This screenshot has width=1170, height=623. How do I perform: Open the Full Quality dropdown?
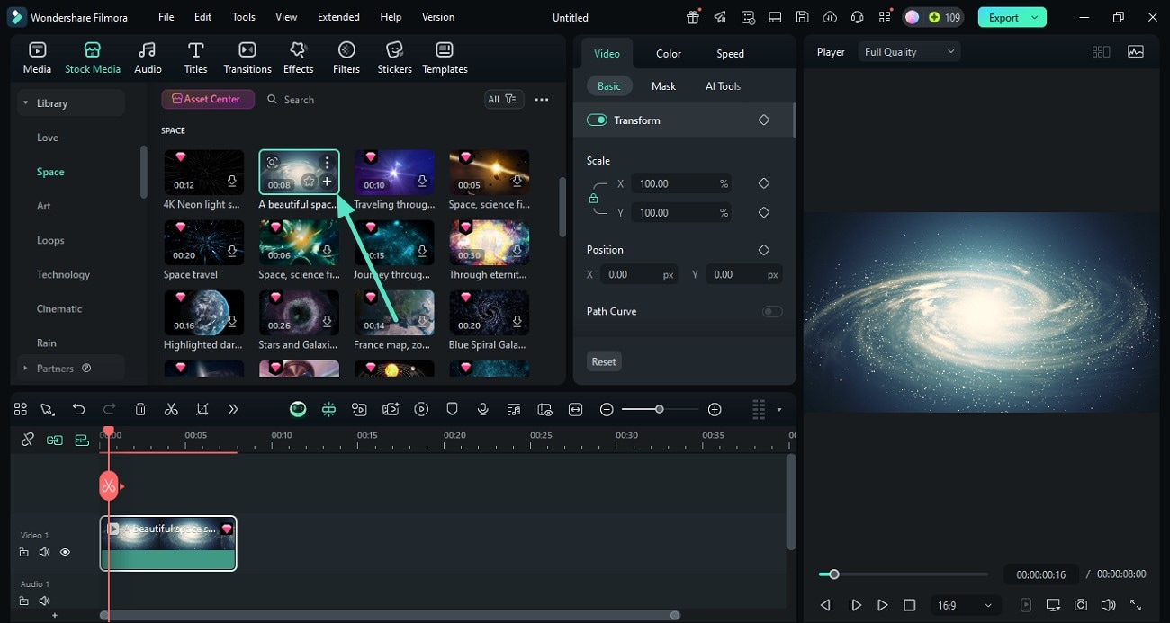909,52
